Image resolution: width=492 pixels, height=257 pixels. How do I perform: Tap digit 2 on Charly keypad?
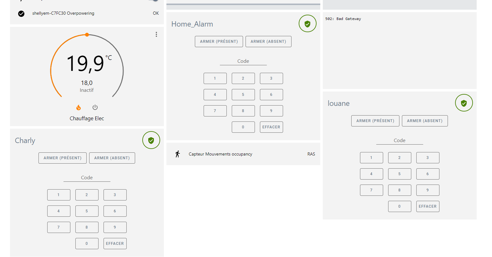click(x=87, y=195)
